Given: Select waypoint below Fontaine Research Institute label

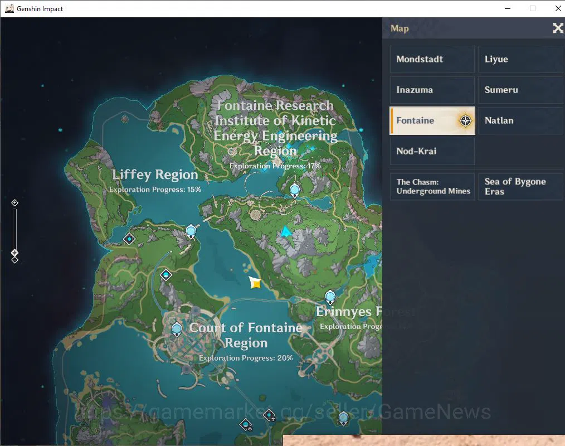Looking at the screenshot, I should coord(295,190).
